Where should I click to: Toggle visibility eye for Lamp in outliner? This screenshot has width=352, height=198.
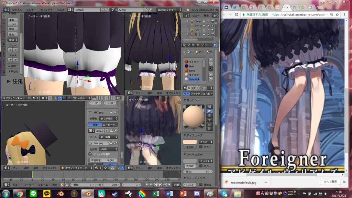(x=204, y=21)
